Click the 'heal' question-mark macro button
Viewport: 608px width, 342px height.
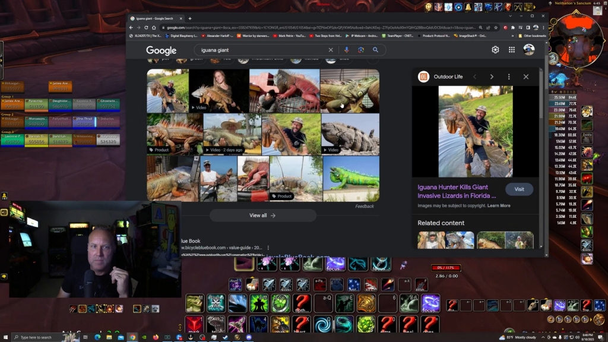(408, 324)
